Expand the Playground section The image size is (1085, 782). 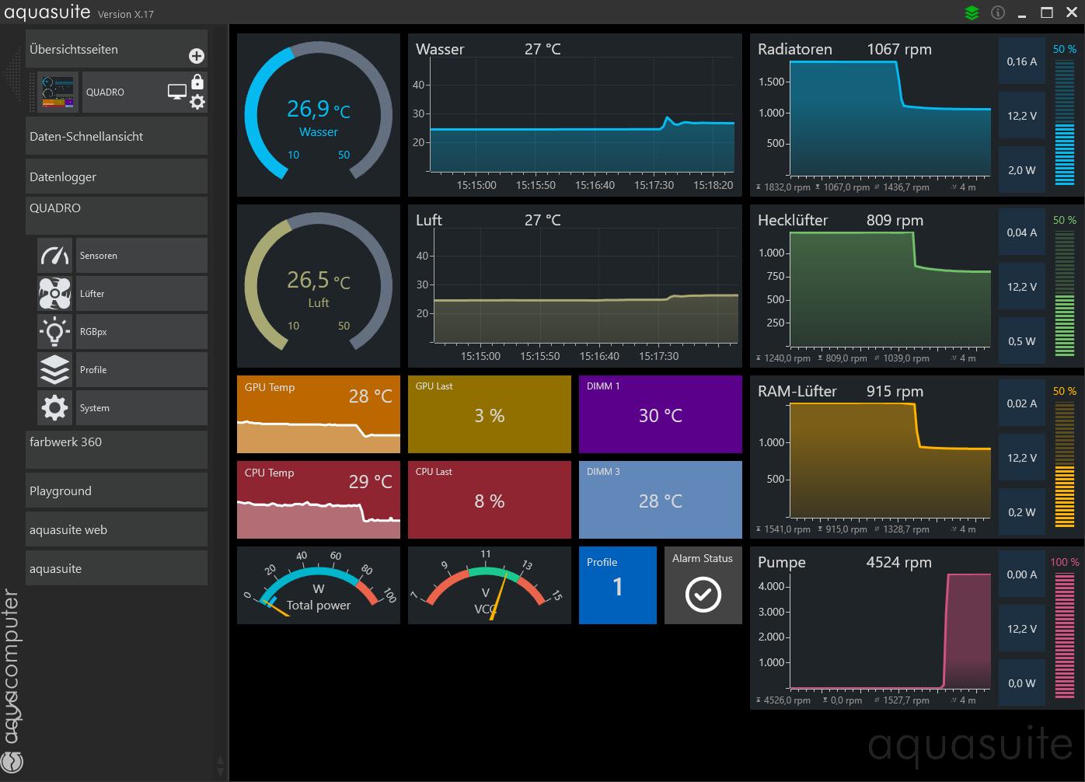click(117, 490)
